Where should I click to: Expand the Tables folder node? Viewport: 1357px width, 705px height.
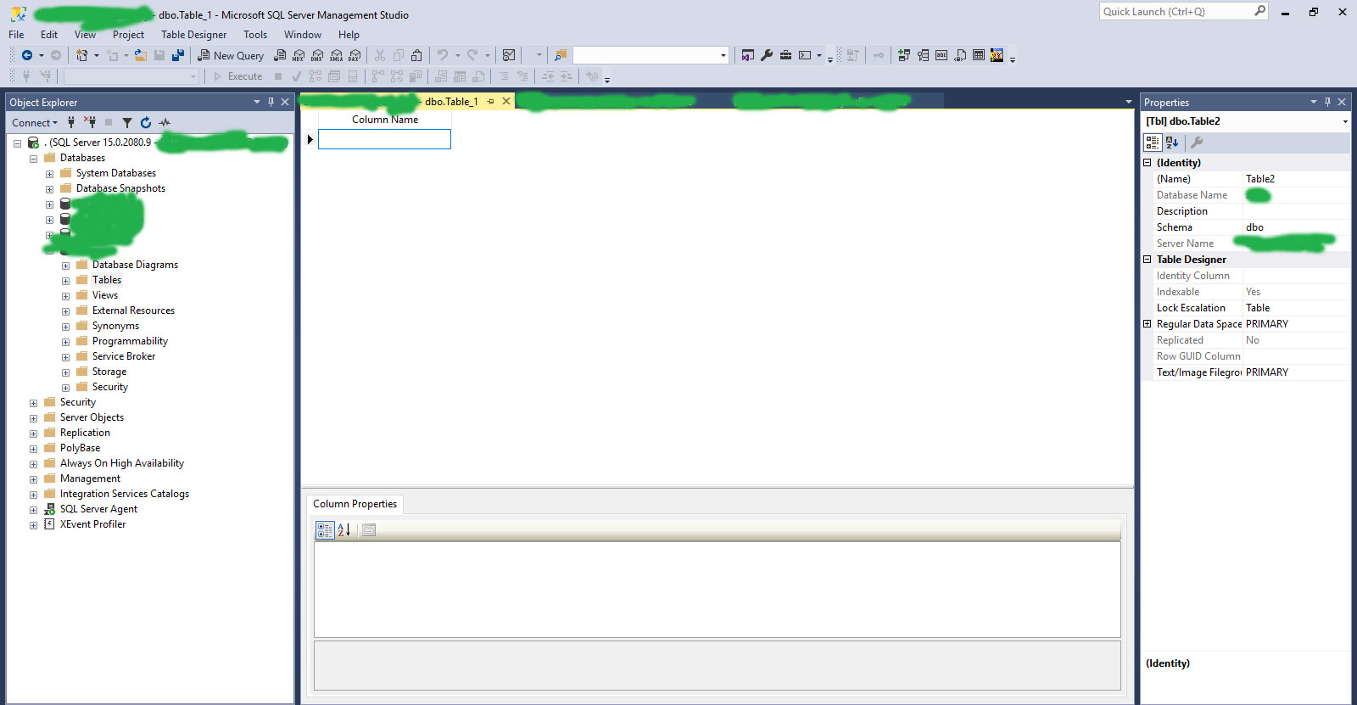[65, 281]
